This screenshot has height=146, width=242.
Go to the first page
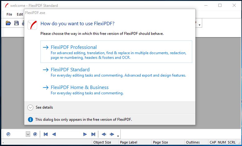click(46, 134)
